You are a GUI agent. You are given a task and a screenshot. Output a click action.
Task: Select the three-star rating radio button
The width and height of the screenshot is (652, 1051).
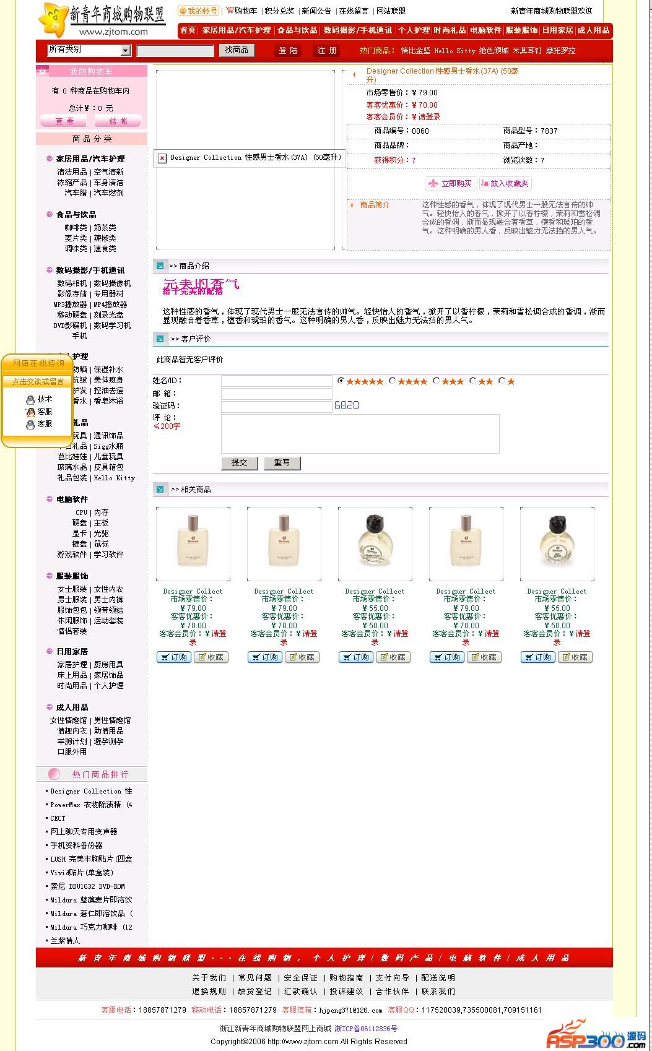tap(436, 381)
